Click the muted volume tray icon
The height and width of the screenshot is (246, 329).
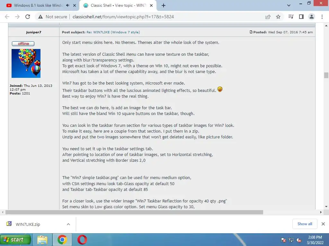299,240
